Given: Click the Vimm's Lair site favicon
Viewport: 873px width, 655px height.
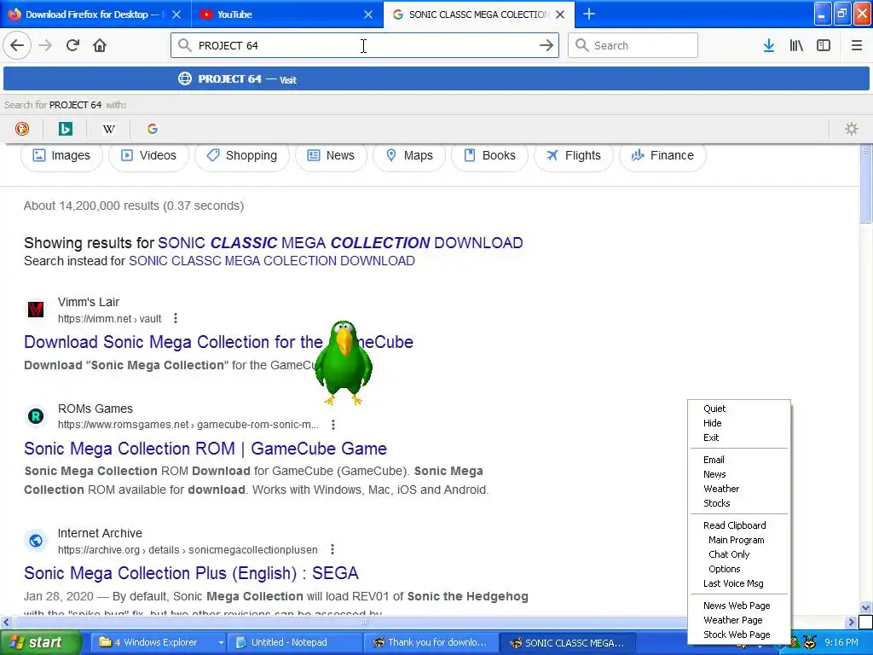Looking at the screenshot, I should [36, 309].
